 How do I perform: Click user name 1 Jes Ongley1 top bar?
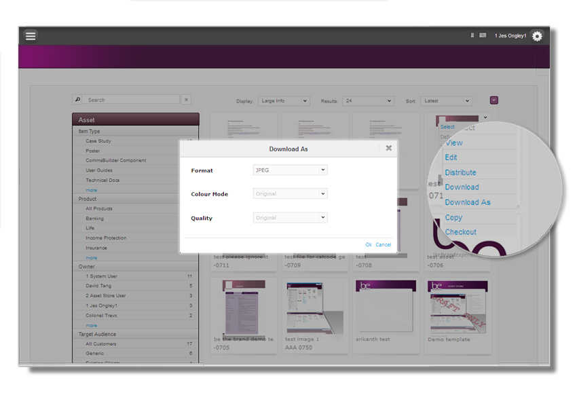point(510,36)
